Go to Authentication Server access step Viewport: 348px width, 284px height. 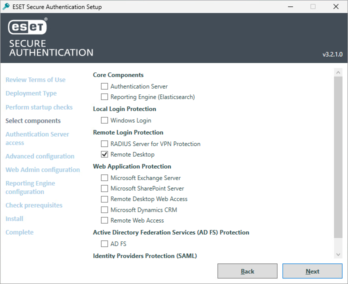coord(37,138)
